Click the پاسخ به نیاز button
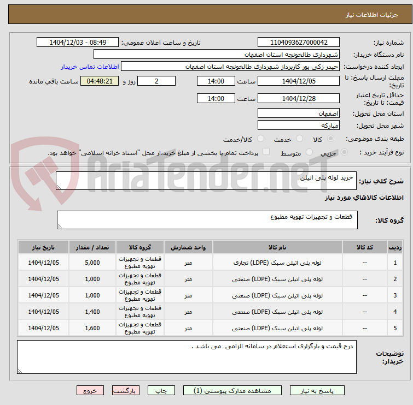The height and width of the screenshot is (405, 413). [x=317, y=391]
